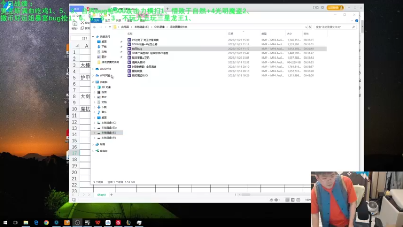Screen dimensions: 403x227
Task: Open the 文件 ribbon tab in Explorer
Action: point(96,20)
